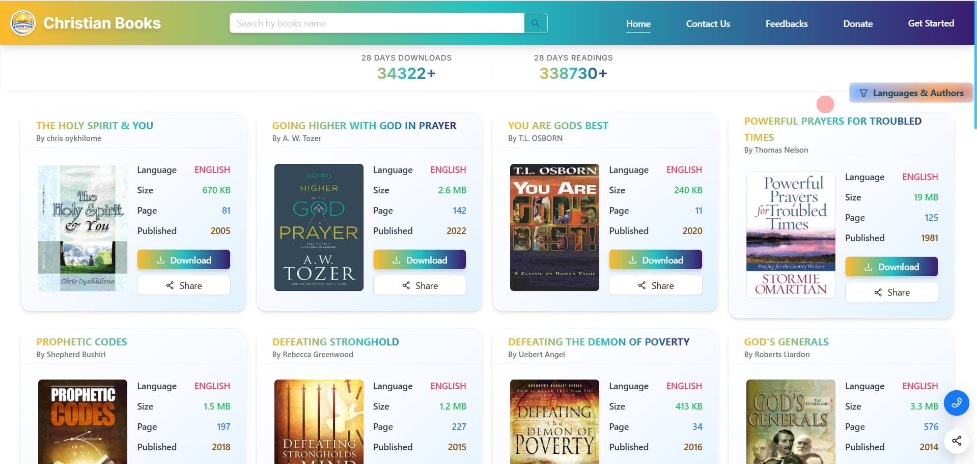Click the readings count 338730+

tap(573, 73)
